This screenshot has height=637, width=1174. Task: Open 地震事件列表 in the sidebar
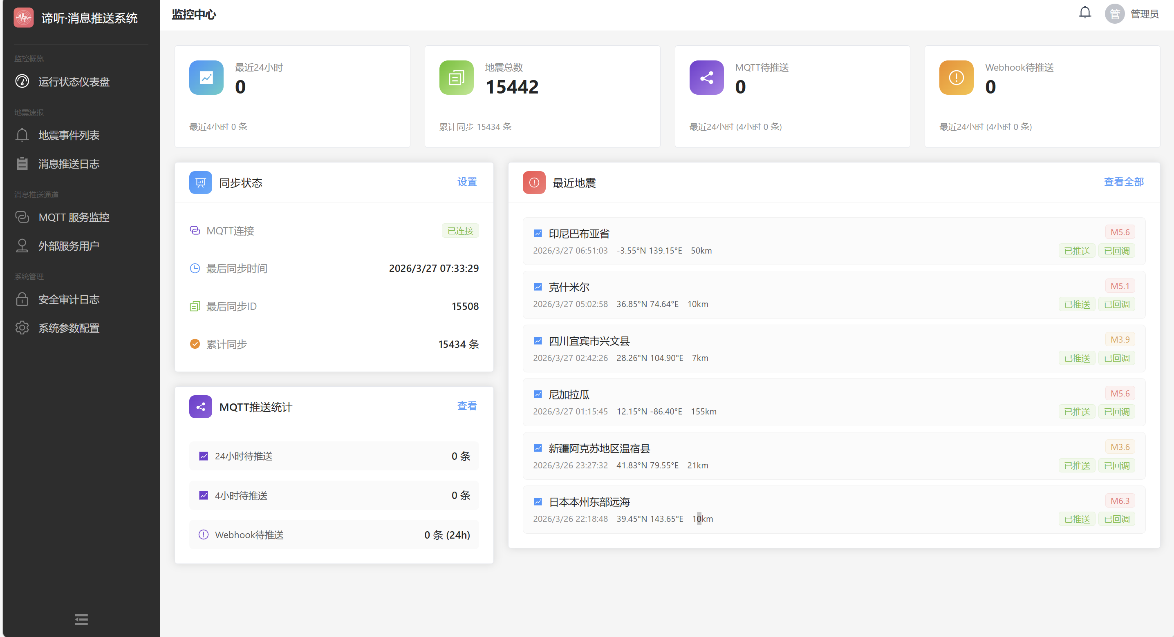pyautogui.click(x=69, y=135)
